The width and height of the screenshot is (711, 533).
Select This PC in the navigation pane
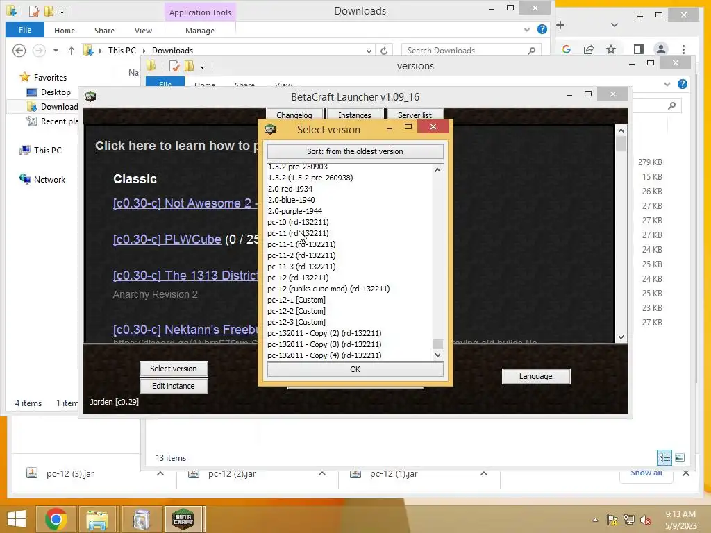coord(48,151)
